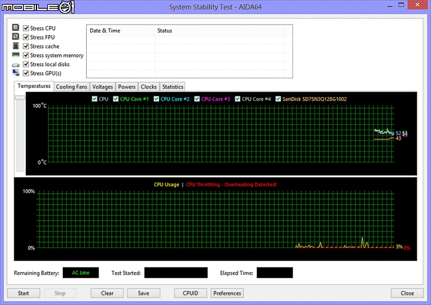Toggle the CPU Core #4 graph checkbox
431x305 pixels.
click(238, 99)
